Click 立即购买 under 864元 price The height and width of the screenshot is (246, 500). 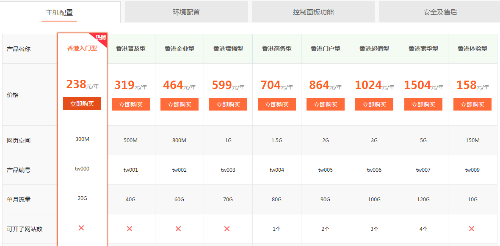tap(326, 105)
